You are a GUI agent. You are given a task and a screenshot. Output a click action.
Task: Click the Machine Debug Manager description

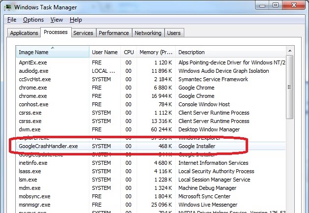pos(207,188)
